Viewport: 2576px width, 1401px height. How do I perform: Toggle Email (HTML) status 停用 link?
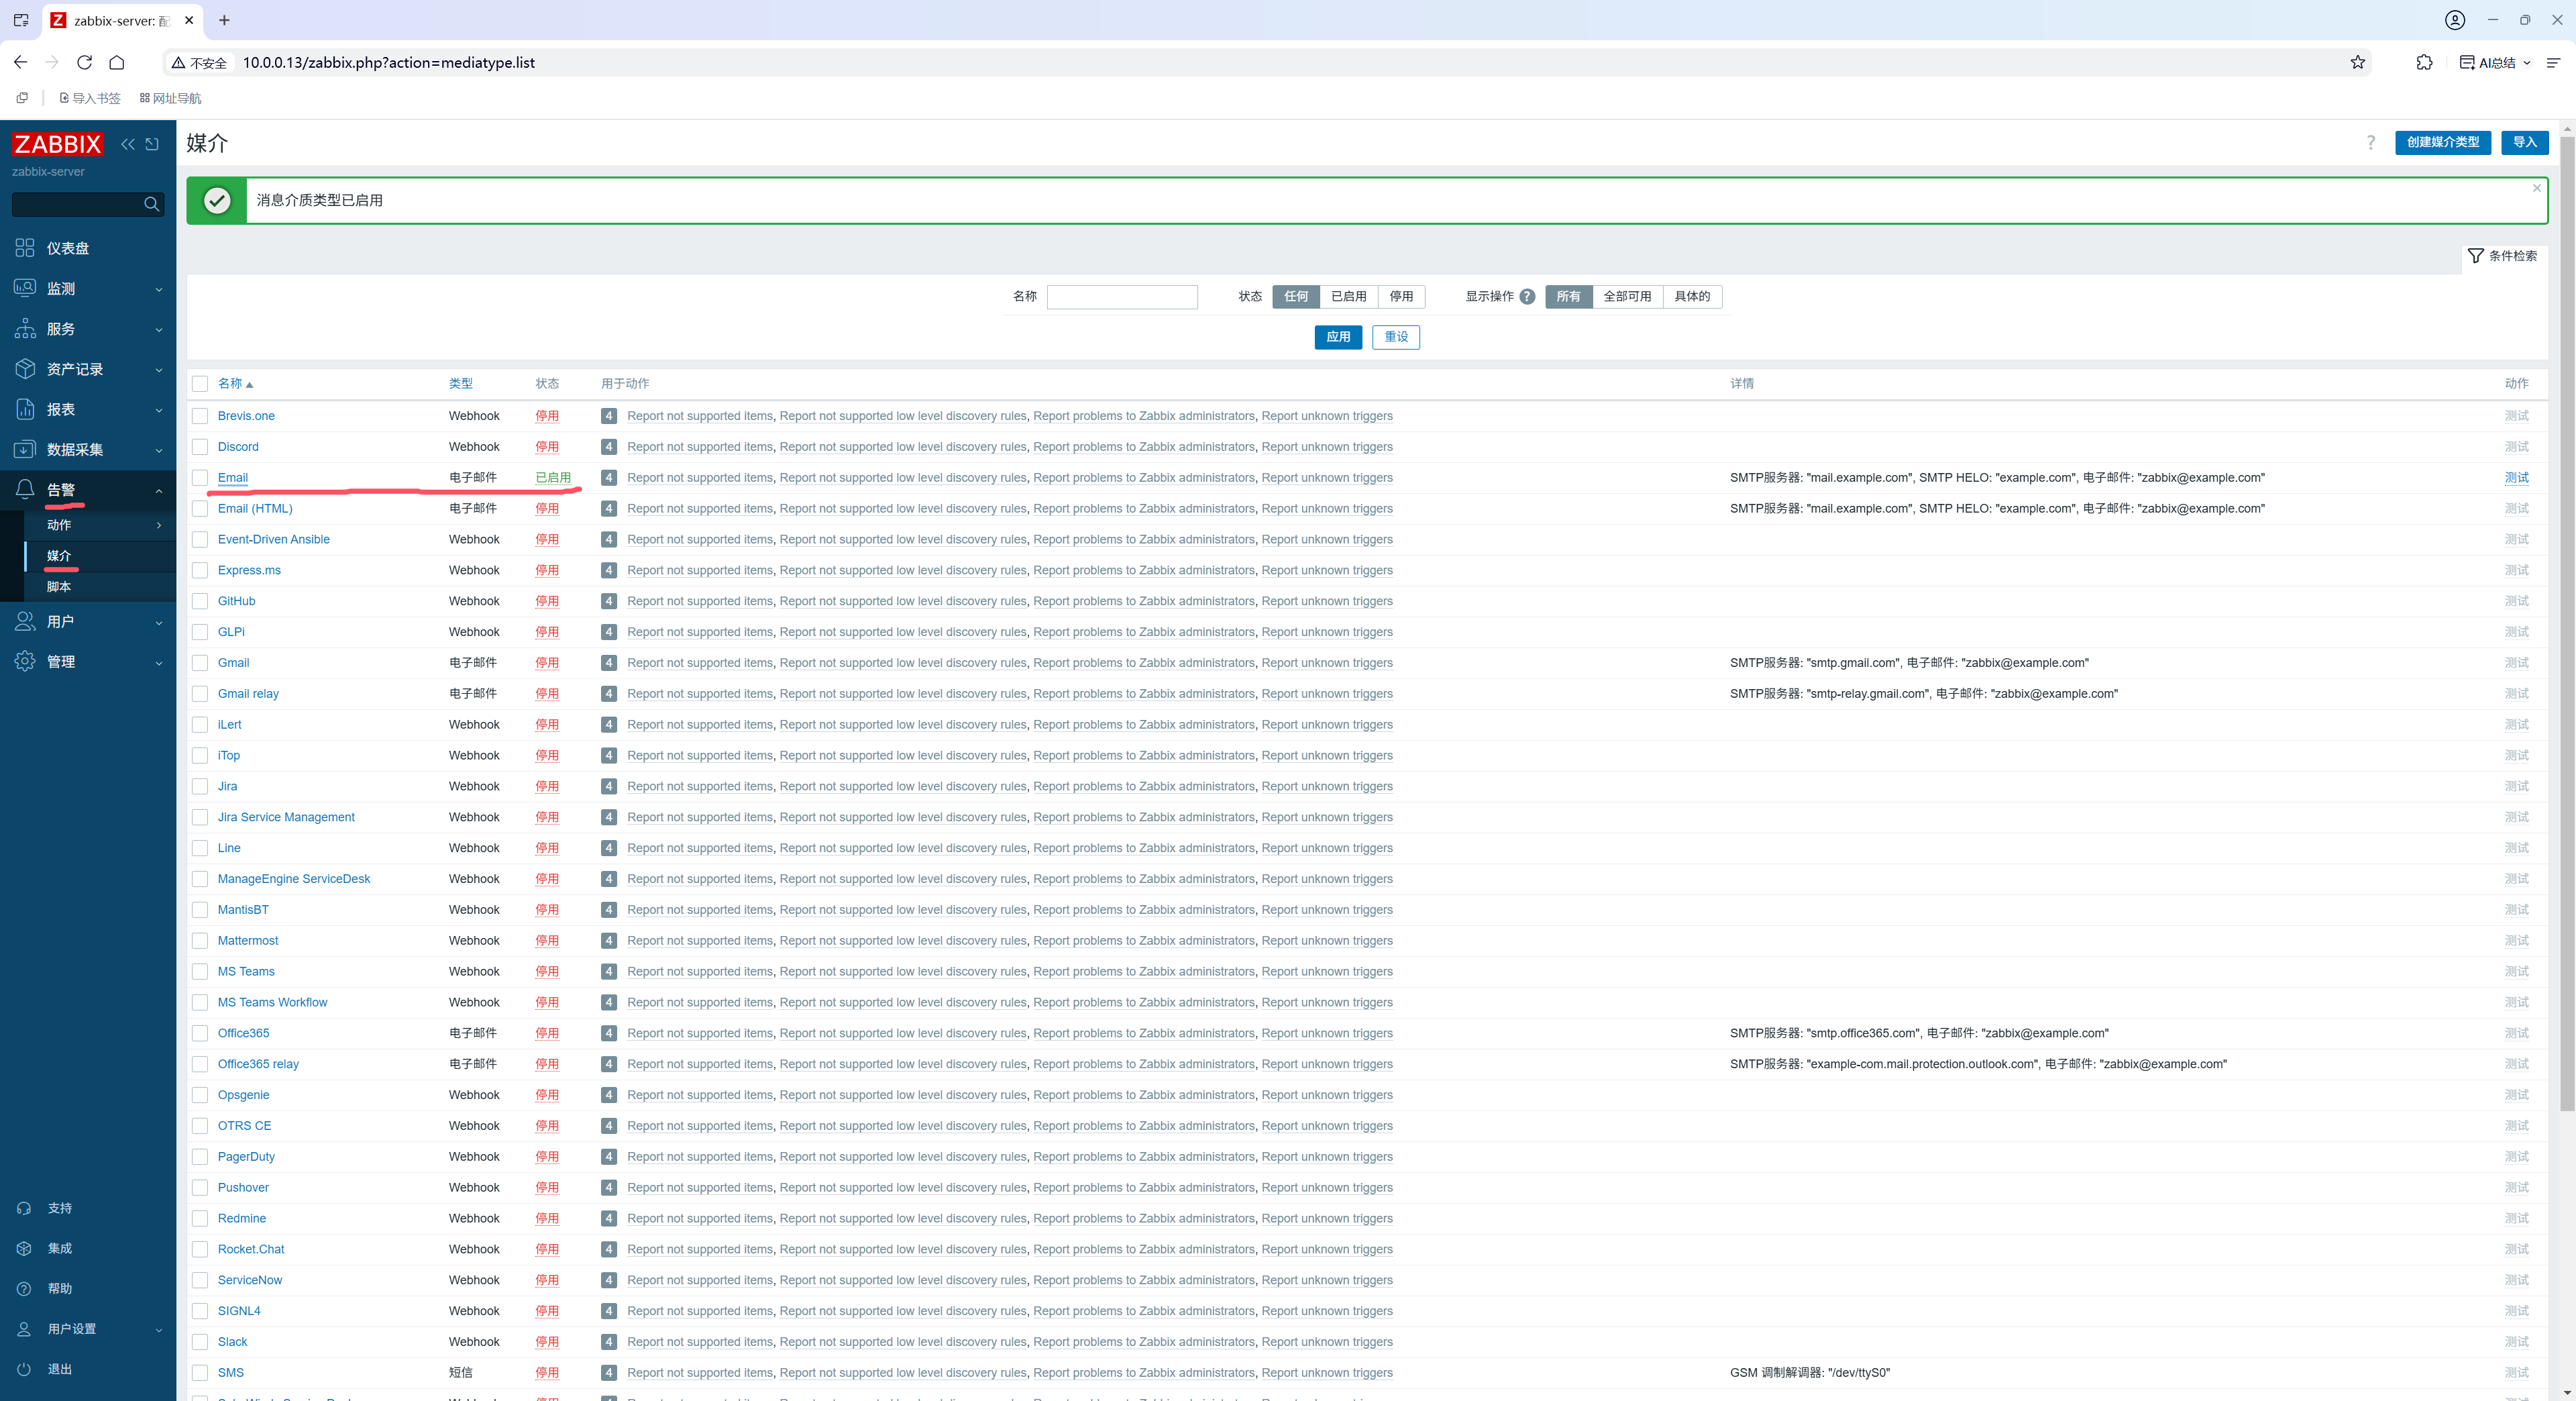point(547,509)
